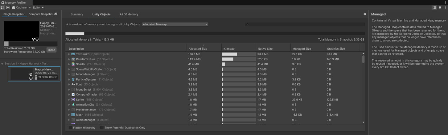
Task: Enable Show Potential Duplicates Only checkbox
Action: 102,127
